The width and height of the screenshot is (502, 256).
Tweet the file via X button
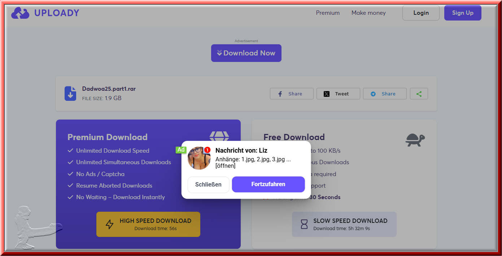click(338, 94)
